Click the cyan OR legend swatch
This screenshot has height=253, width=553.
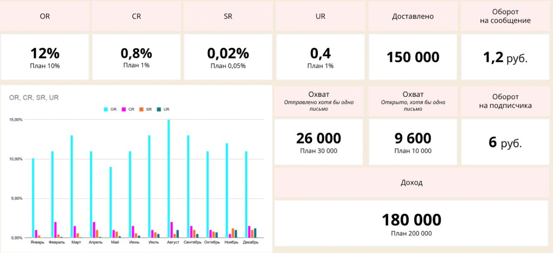click(106, 109)
